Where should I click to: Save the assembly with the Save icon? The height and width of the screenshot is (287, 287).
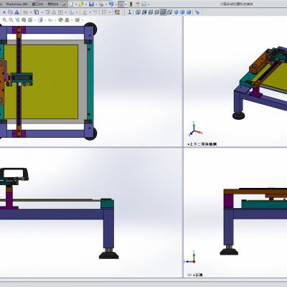[91, 4]
